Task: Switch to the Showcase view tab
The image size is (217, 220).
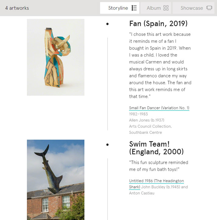Action: point(194,8)
